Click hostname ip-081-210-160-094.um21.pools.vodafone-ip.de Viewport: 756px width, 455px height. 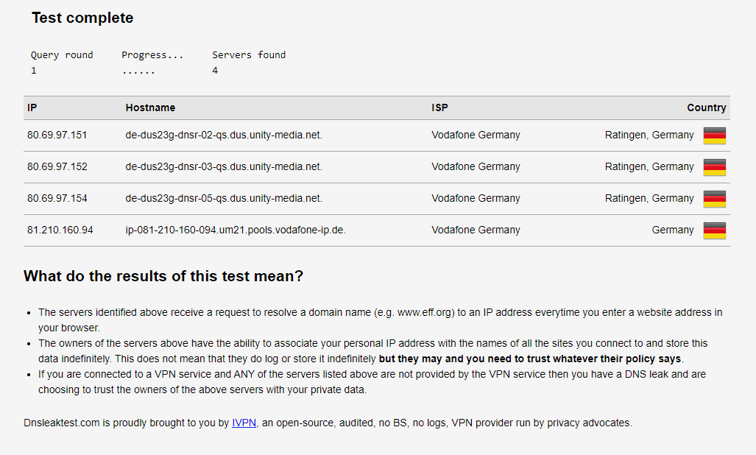[236, 230]
